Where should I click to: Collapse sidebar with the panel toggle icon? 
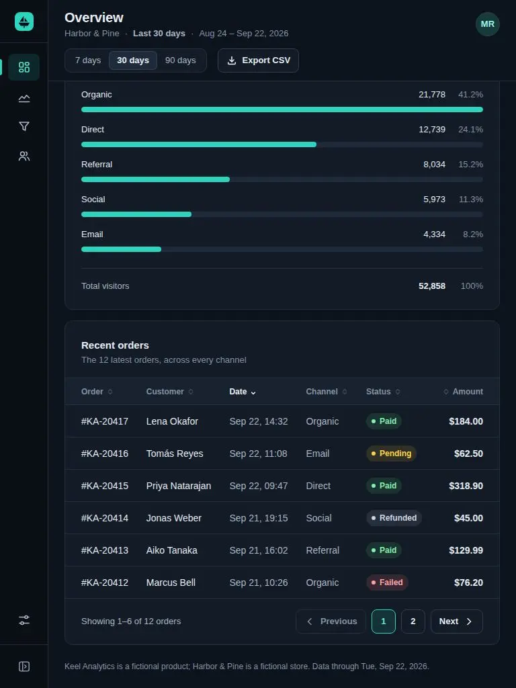(24, 666)
